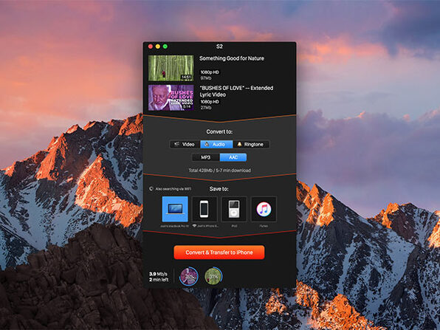Click Convert & Transfer to iPhone button
The image size is (440, 330).
[219, 252]
